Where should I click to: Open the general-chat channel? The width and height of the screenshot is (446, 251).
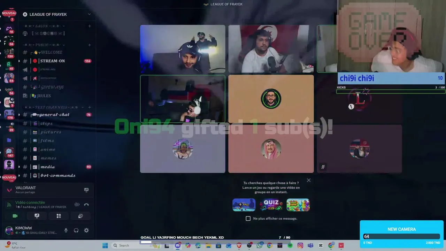57,115
